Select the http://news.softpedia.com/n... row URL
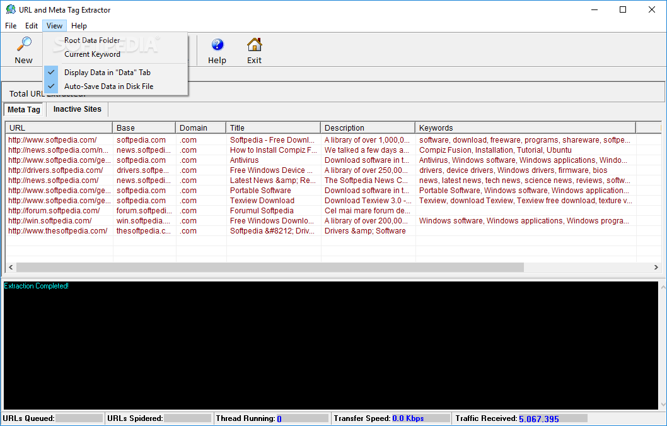 tap(58, 150)
